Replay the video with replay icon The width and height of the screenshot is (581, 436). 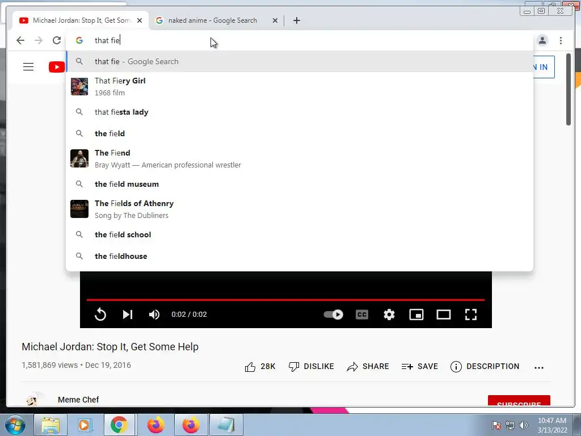pyautogui.click(x=100, y=315)
